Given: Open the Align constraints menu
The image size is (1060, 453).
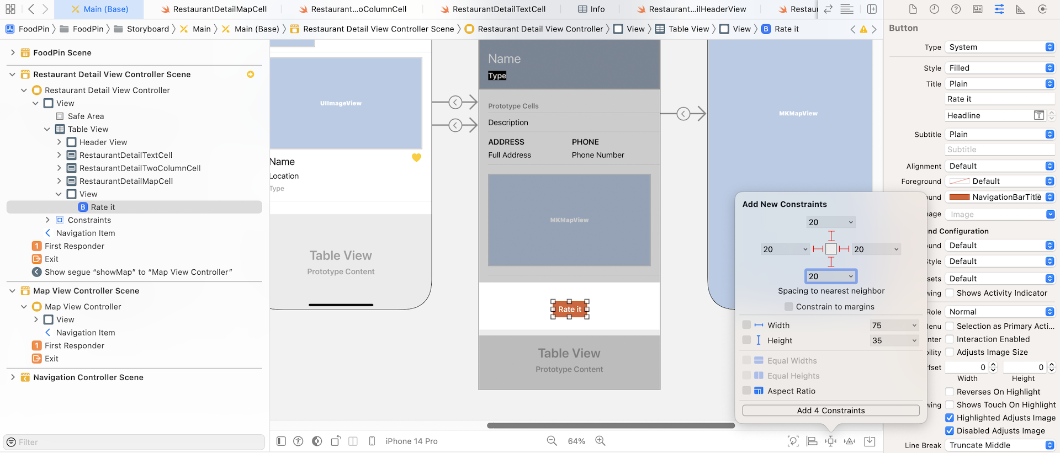Looking at the screenshot, I should (x=812, y=441).
